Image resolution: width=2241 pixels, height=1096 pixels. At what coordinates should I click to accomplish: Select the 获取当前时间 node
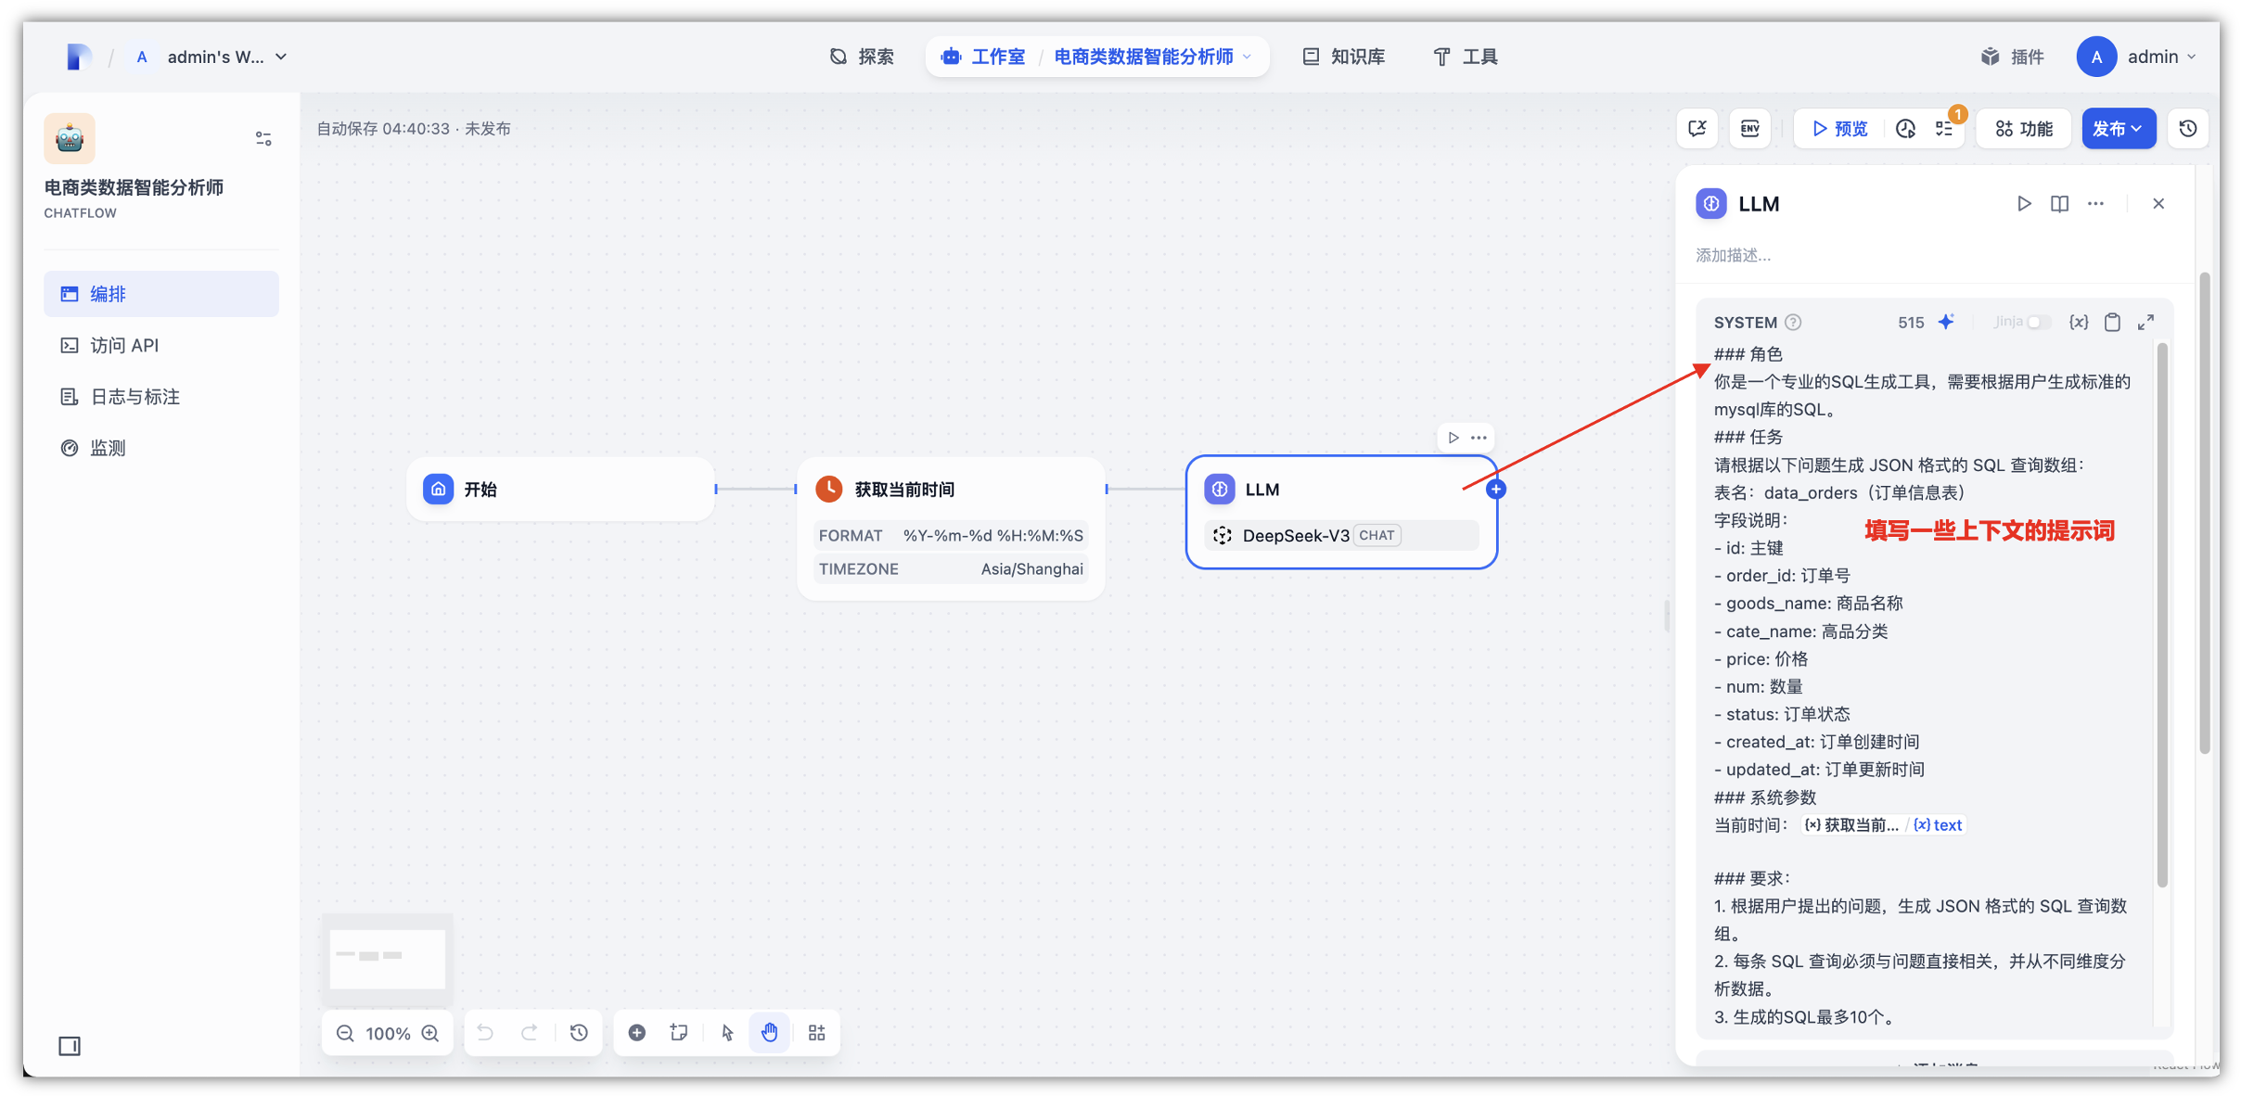pos(952,529)
